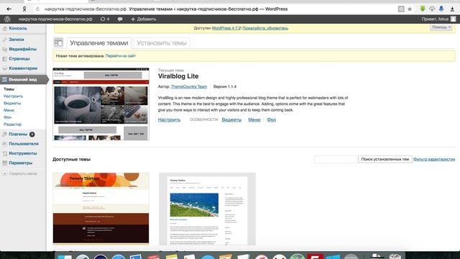The height and width of the screenshot is (259, 460).
Task: Open browser downloads arrow icon
Action: pos(452,9)
